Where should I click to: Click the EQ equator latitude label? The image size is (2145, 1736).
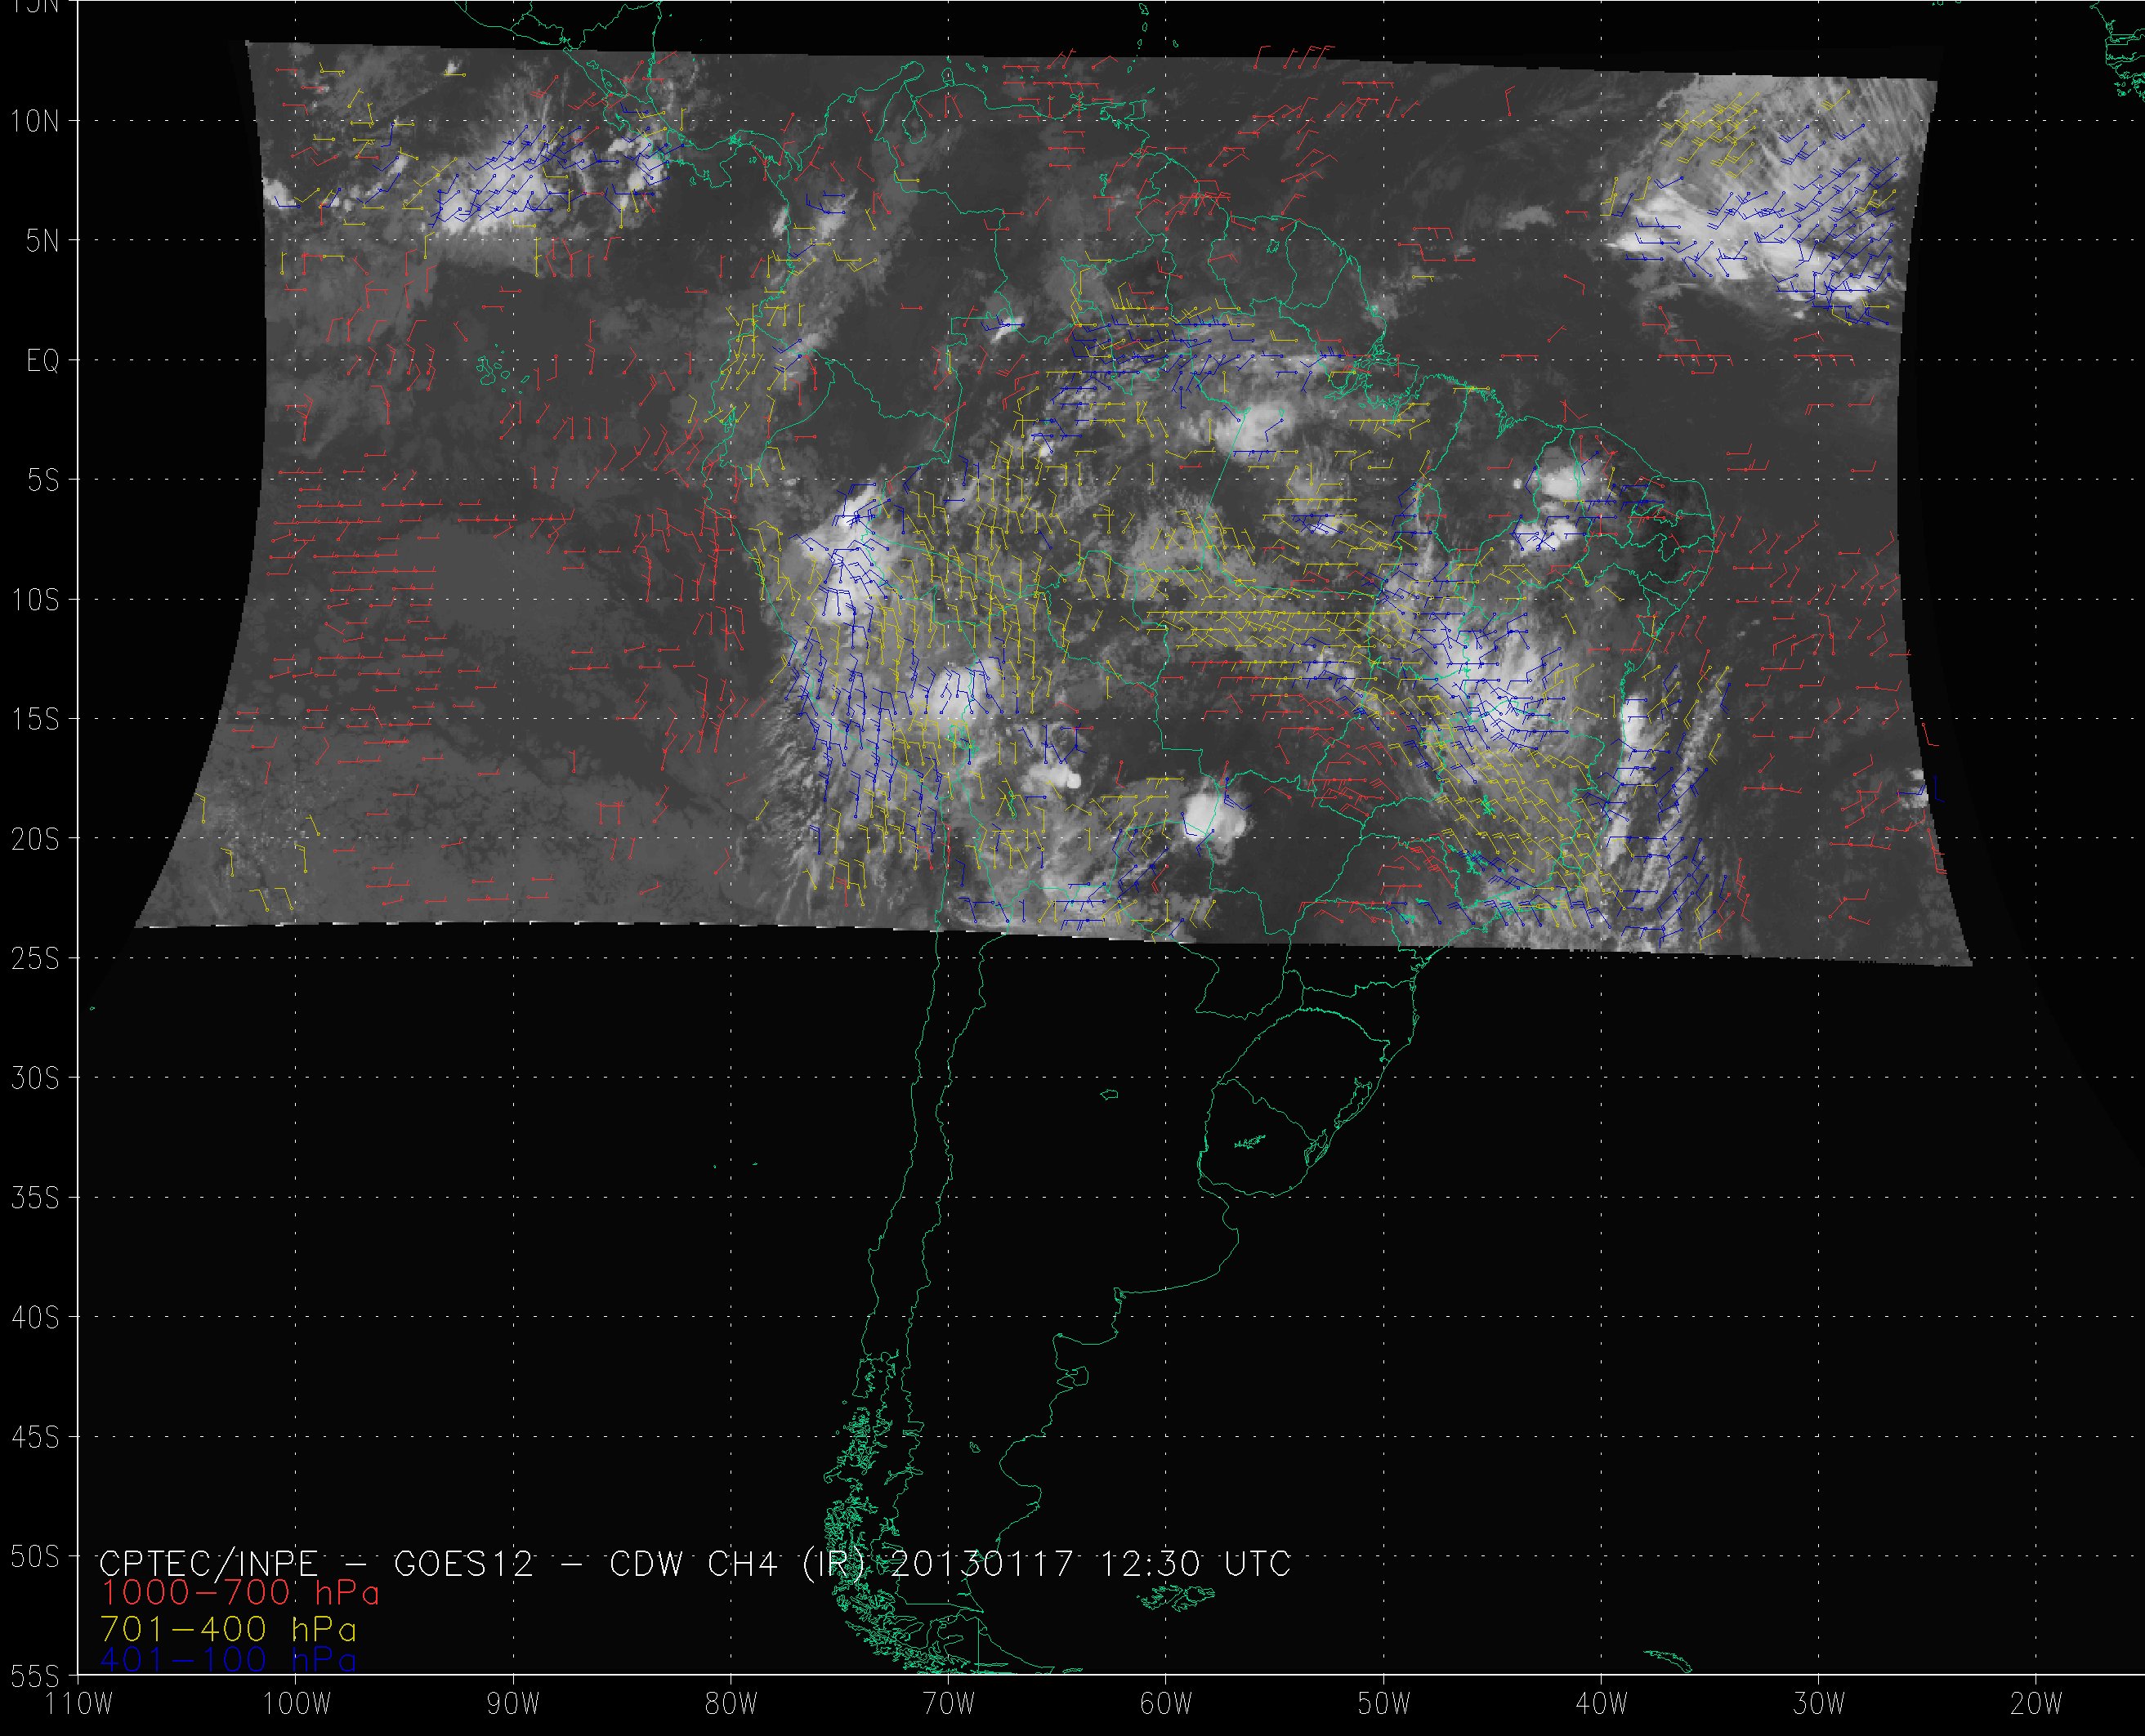tap(42, 361)
